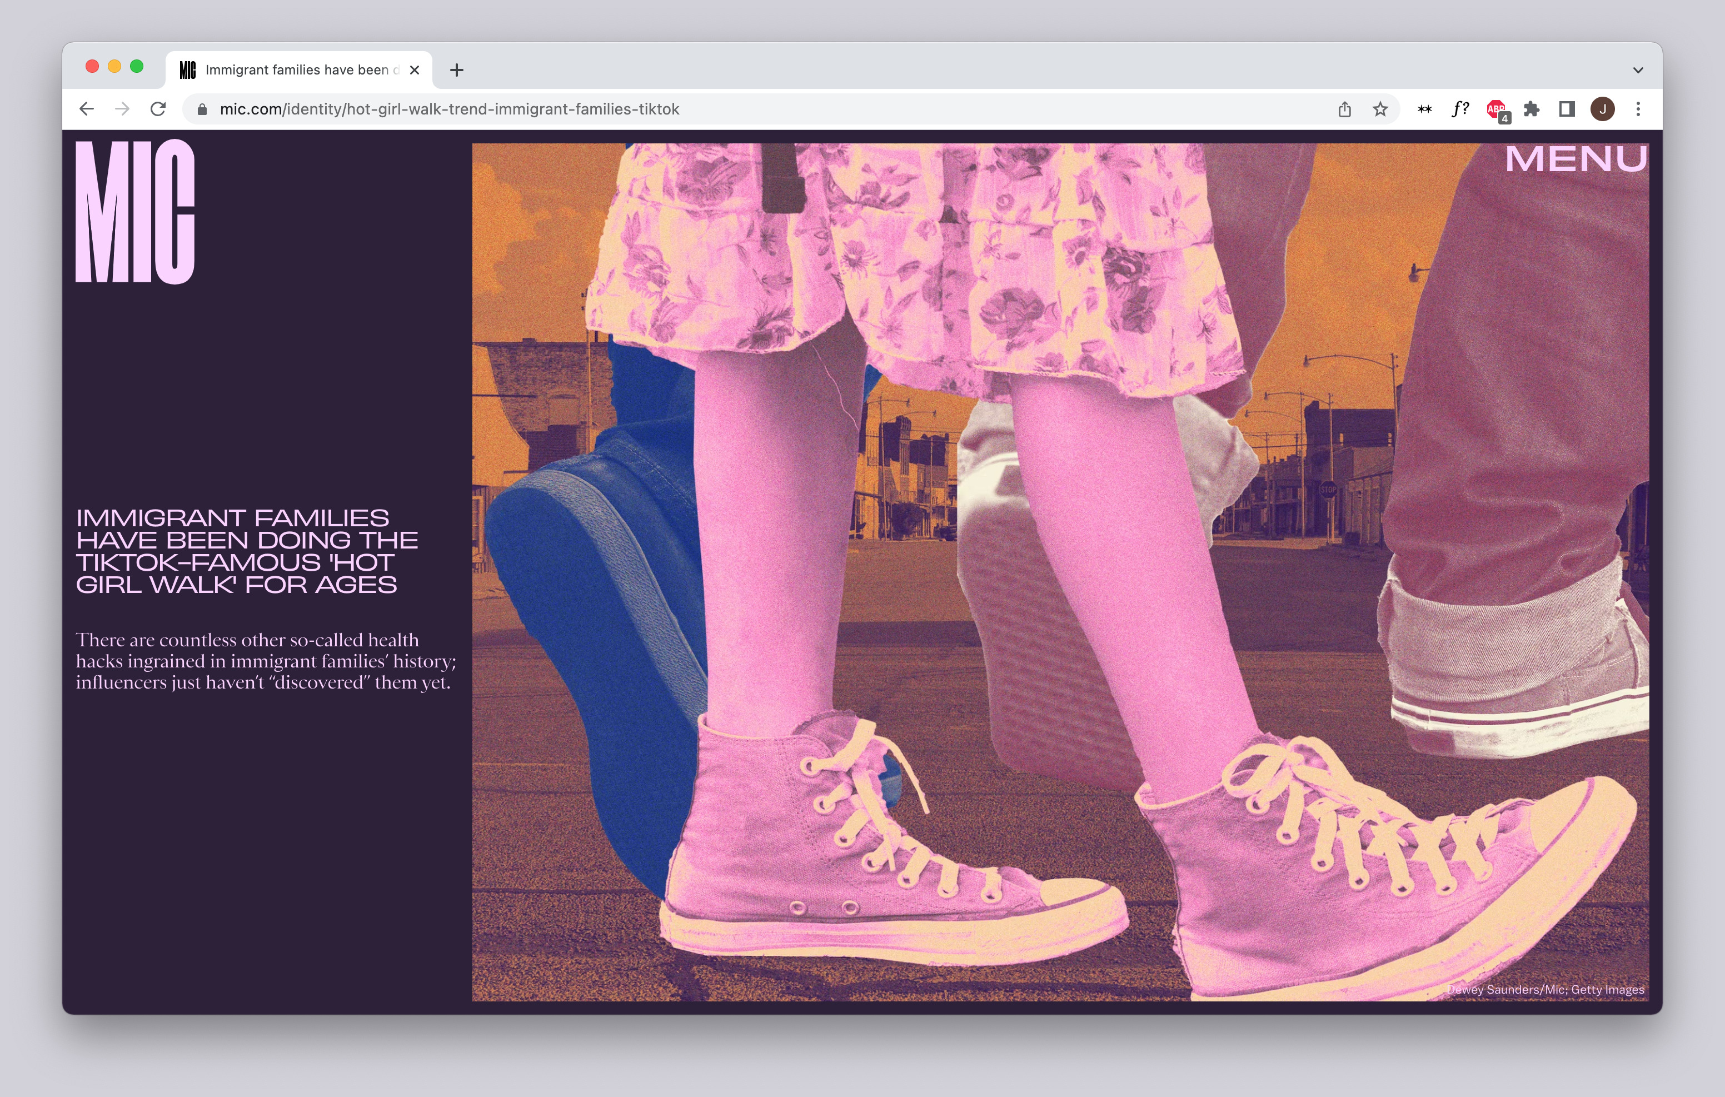This screenshot has height=1097, width=1725.
Task: Open the site MENU
Action: (x=1576, y=159)
